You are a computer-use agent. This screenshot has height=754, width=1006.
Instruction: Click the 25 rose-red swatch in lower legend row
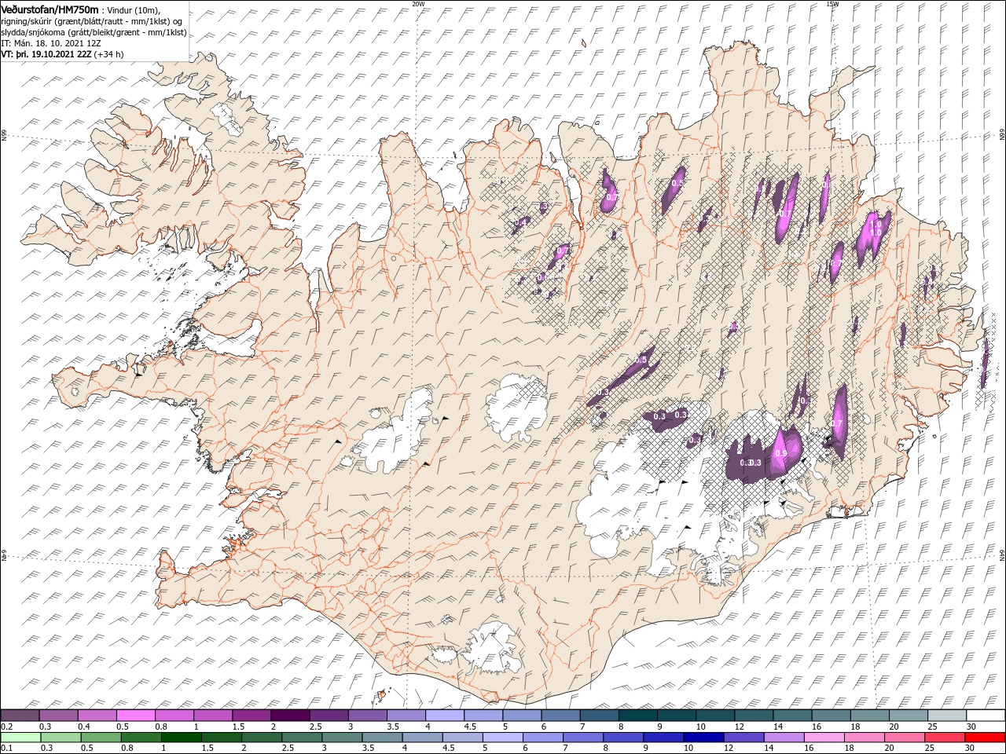click(x=945, y=737)
